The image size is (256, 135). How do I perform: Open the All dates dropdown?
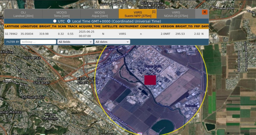[112, 42]
